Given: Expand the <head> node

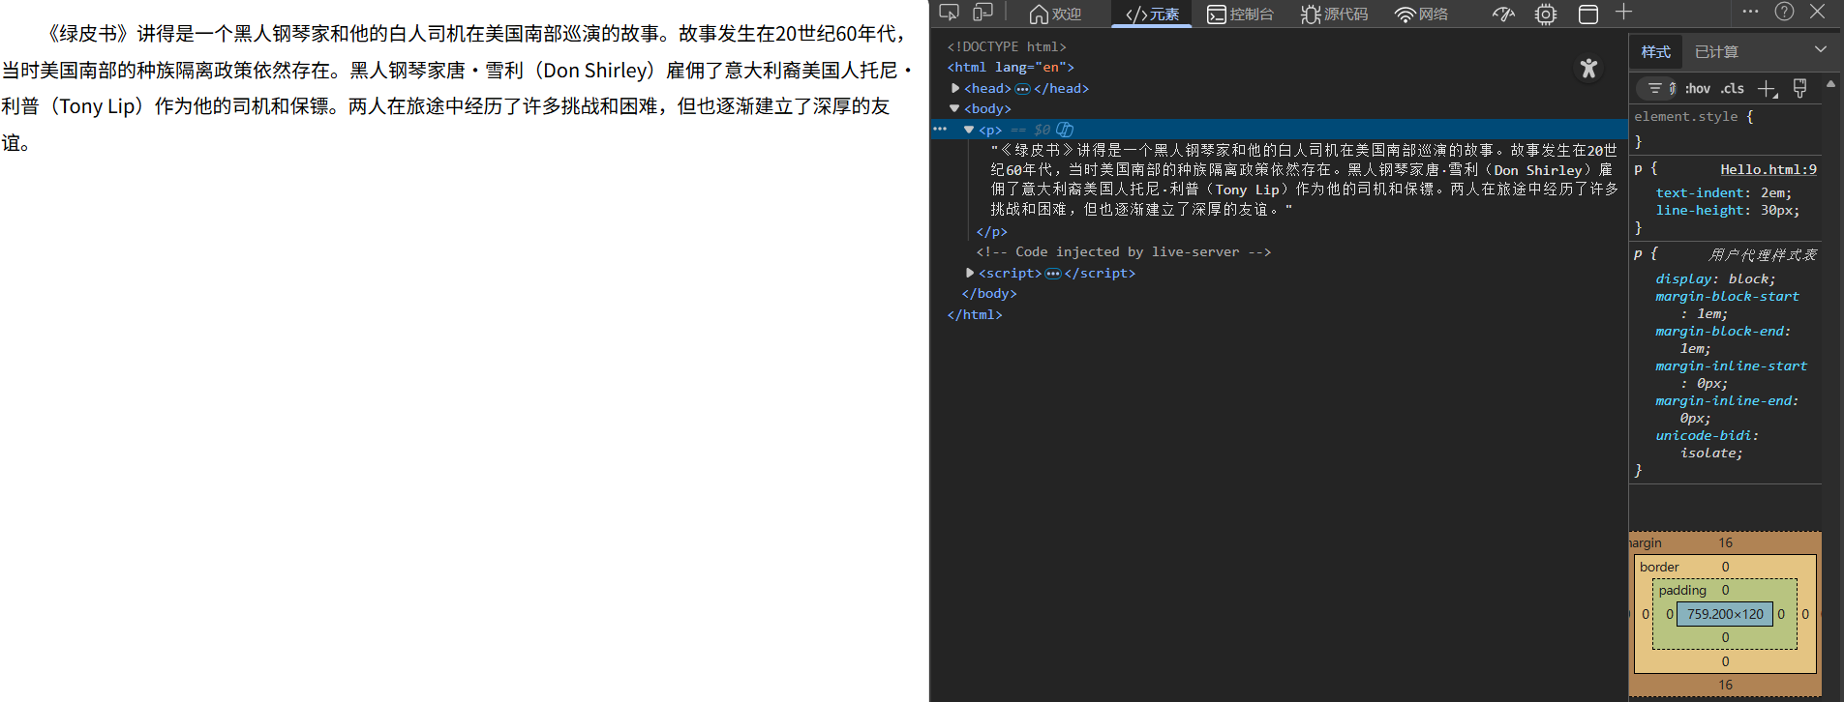Looking at the screenshot, I should pyautogui.click(x=955, y=88).
